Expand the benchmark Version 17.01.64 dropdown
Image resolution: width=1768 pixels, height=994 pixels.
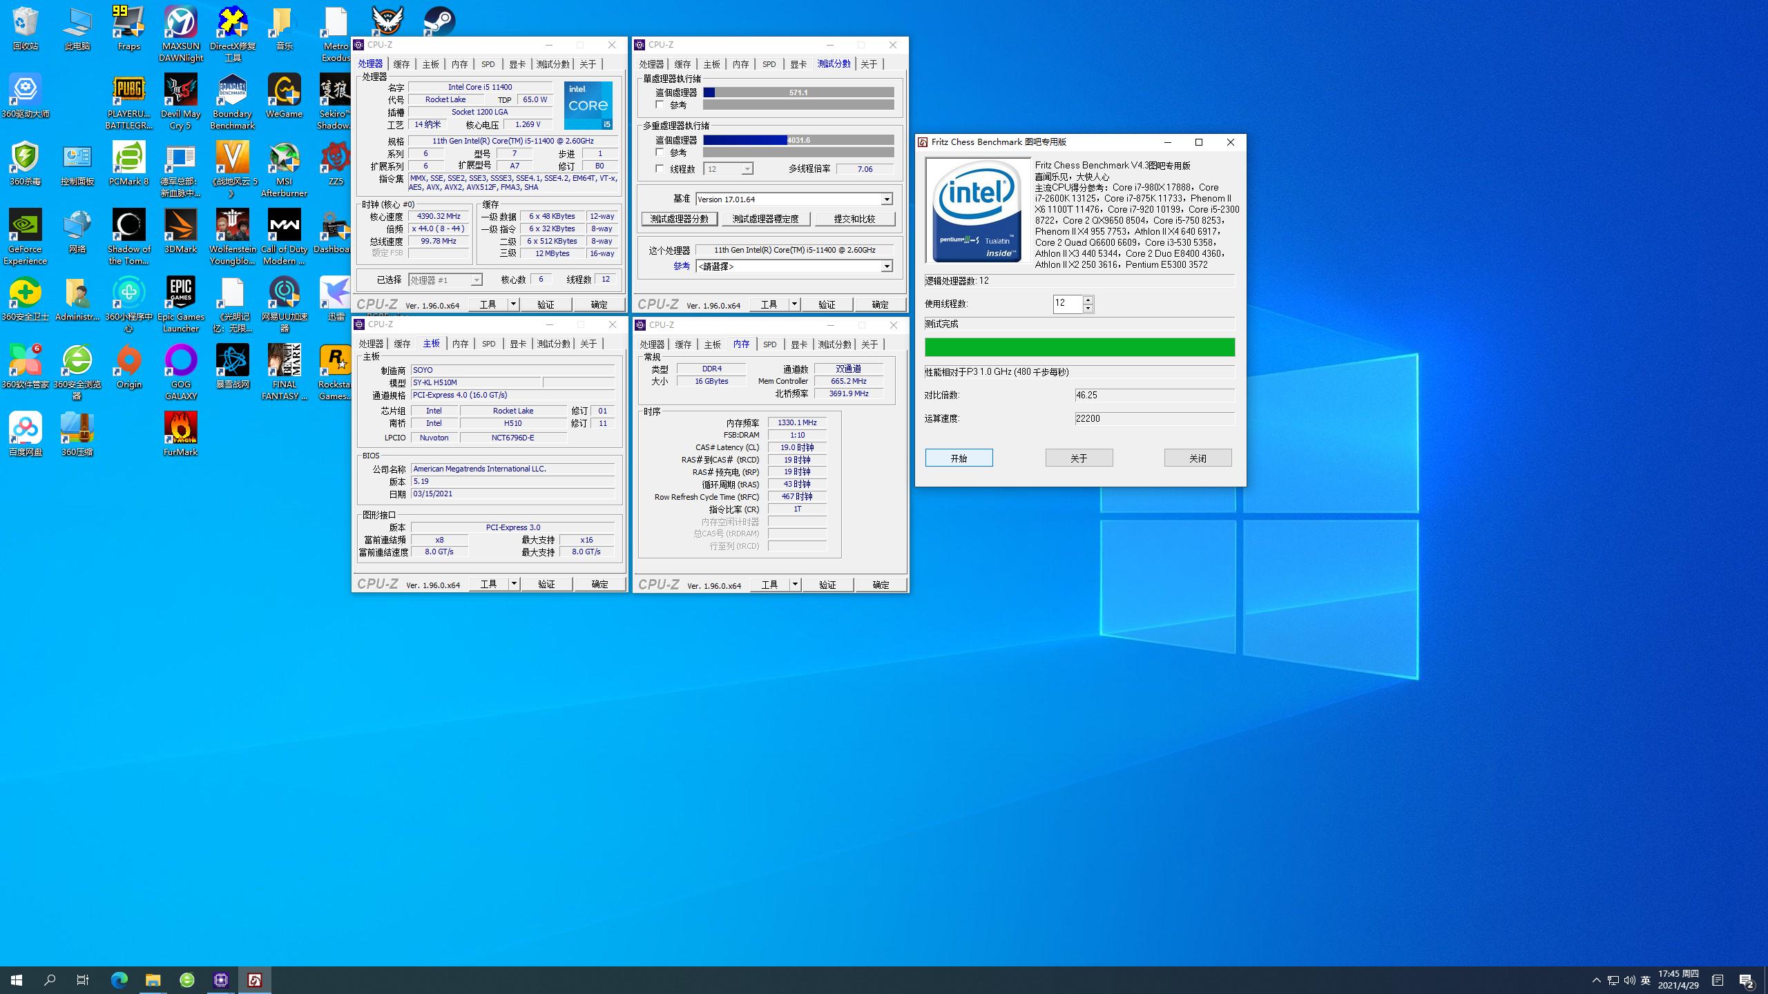pyautogui.click(x=887, y=199)
